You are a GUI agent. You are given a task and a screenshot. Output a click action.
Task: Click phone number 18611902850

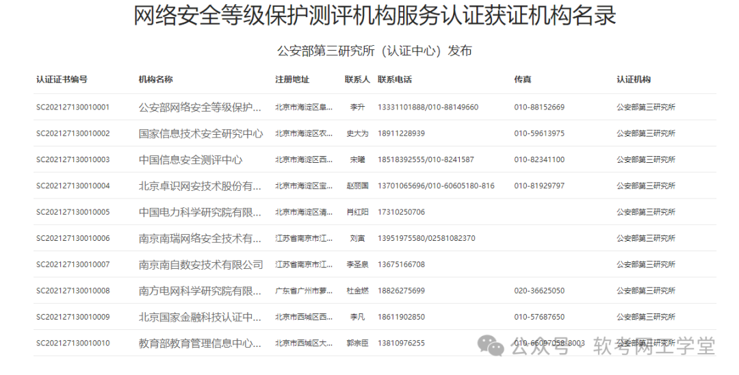pyautogui.click(x=401, y=317)
